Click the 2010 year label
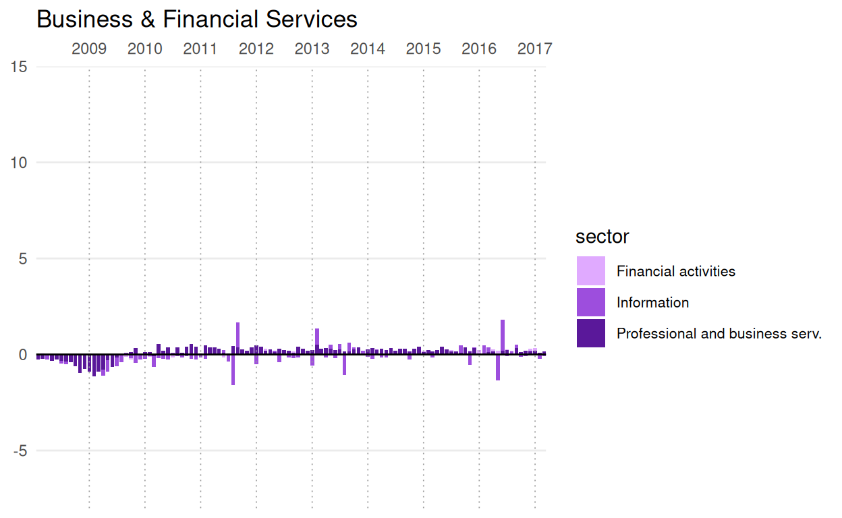This screenshot has width=842, height=518. click(145, 49)
